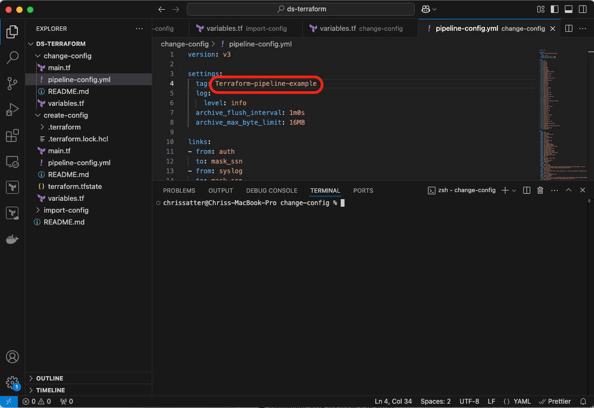Switch to the PROBLEMS panel tab
The height and width of the screenshot is (408, 594).
[x=179, y=191]
